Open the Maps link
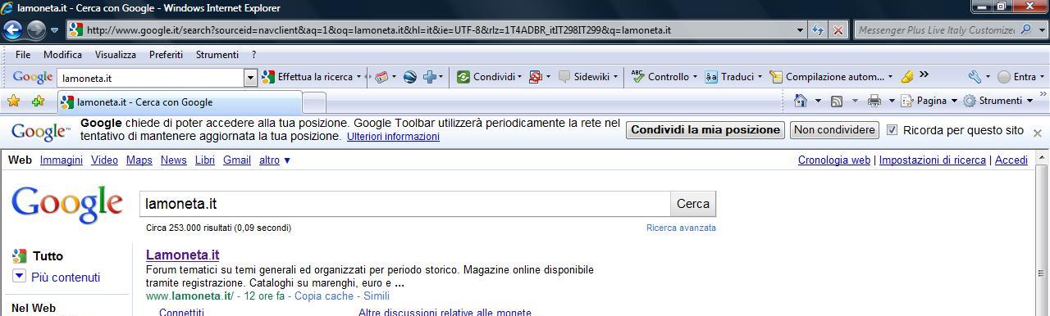 click(x=139, y=160)
